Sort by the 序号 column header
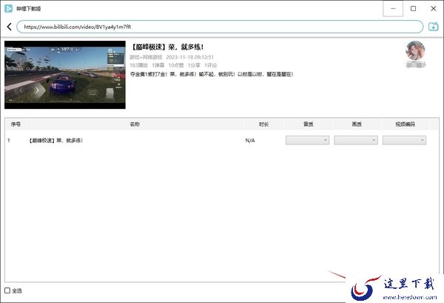 16,124
